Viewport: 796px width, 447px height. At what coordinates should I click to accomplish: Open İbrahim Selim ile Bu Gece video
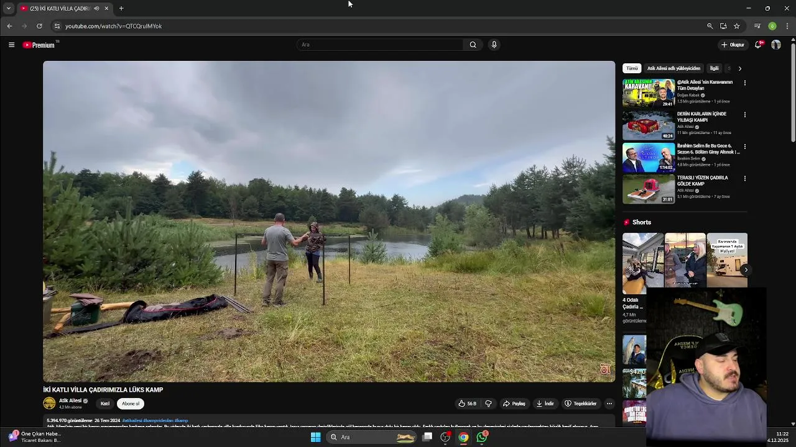click(x=649, y=157)
